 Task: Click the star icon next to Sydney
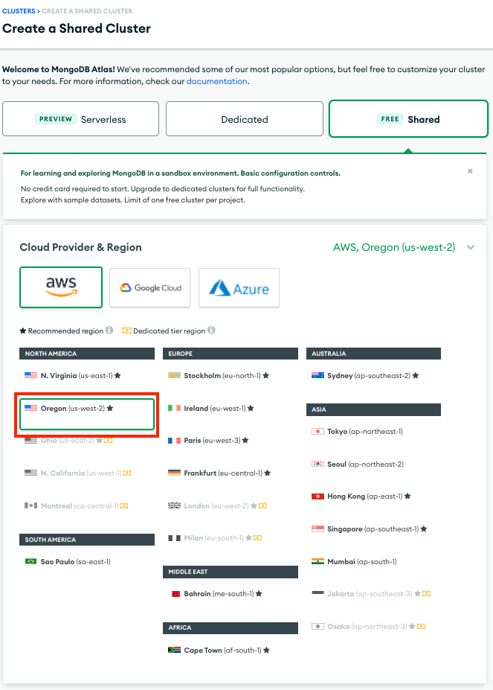coord(416,375)
